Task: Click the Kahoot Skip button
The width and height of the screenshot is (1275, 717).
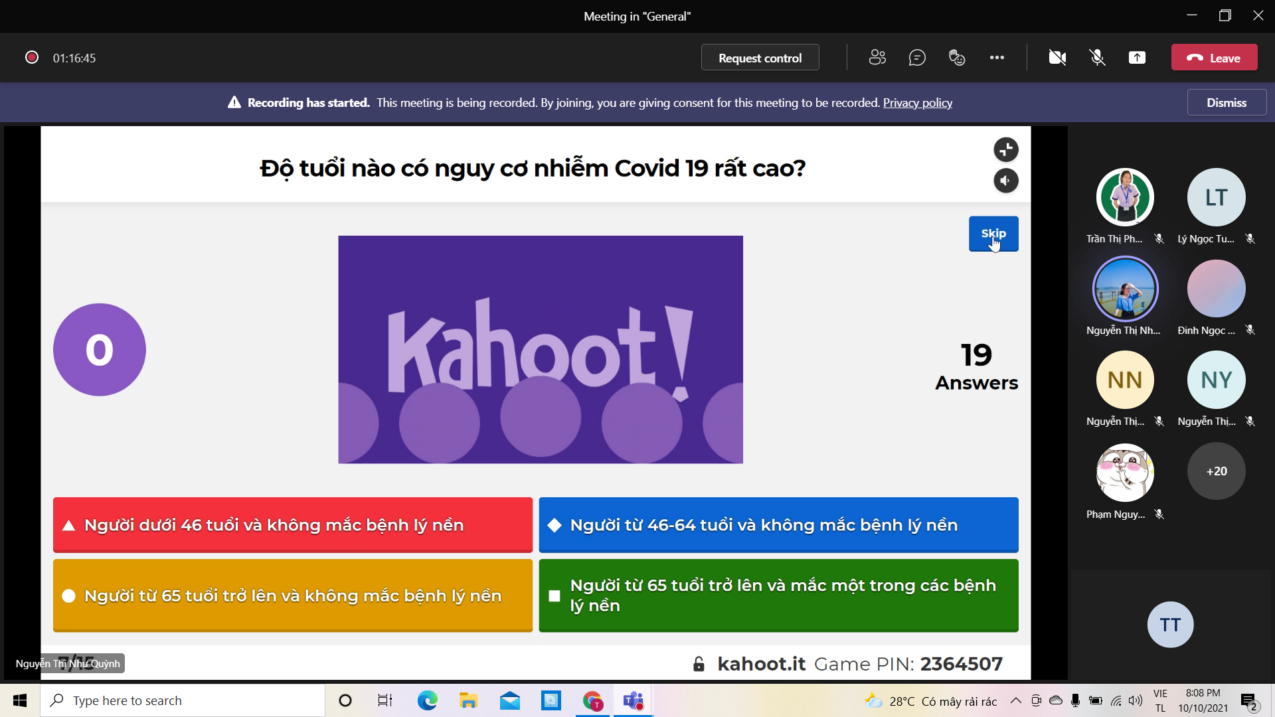Action: click(x=993, y=234)
